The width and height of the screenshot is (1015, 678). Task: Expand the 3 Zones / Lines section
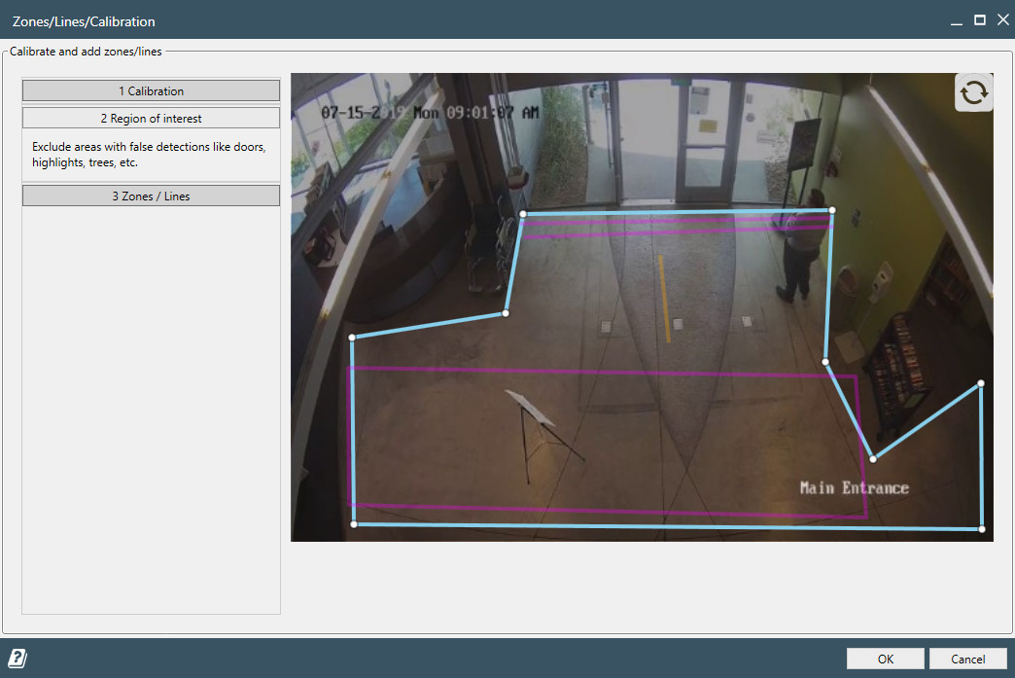(x=151, y=196)
